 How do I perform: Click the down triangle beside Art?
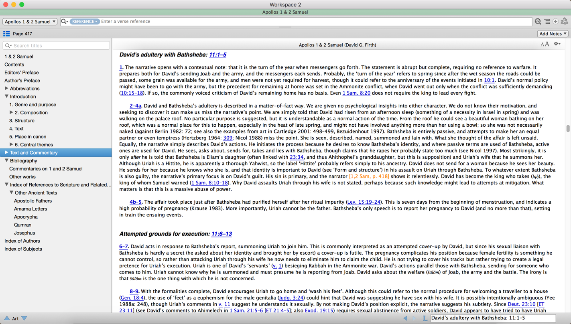coord(24,318)
